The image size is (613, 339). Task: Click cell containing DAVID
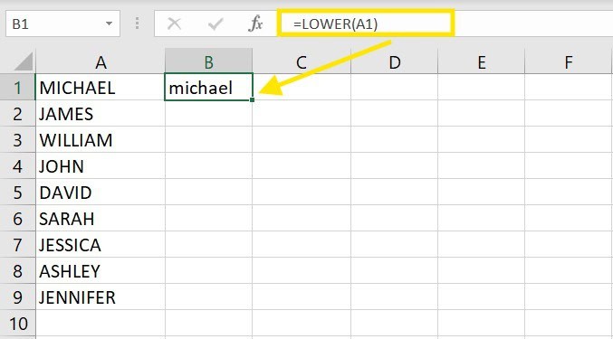click(x=101, y=192)
